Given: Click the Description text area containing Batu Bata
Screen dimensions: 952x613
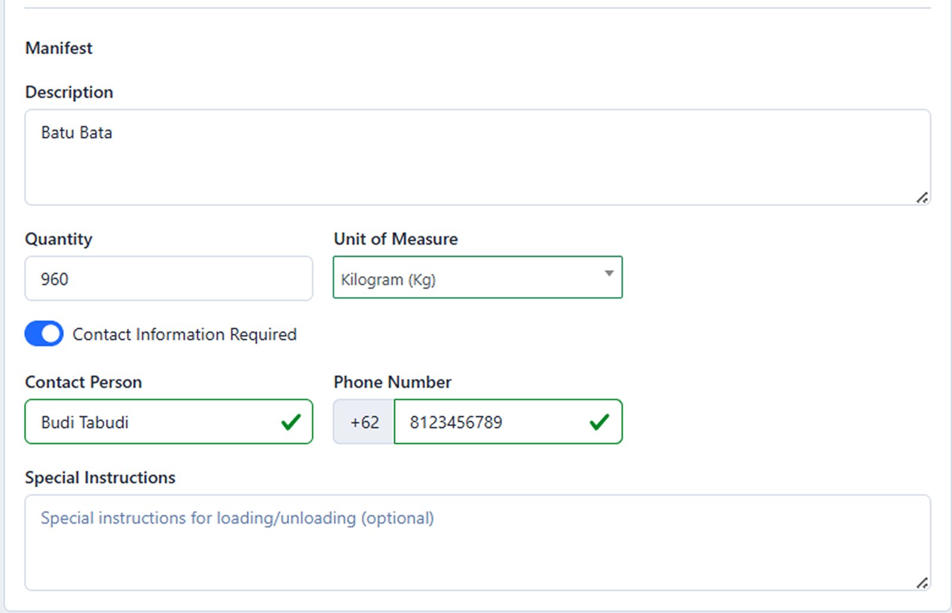Looking at the screenshot, I should click(476, 157).
